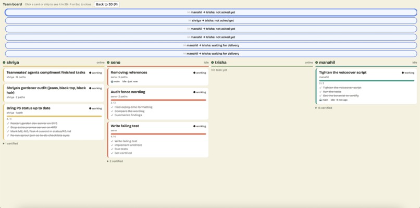Expand '1 certified' under shriya's column
Image resolution: width=420 pixels, height=208 pixels.
pos(10,144)
